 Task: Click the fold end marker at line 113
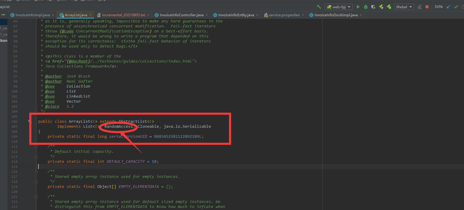[36, 156]
